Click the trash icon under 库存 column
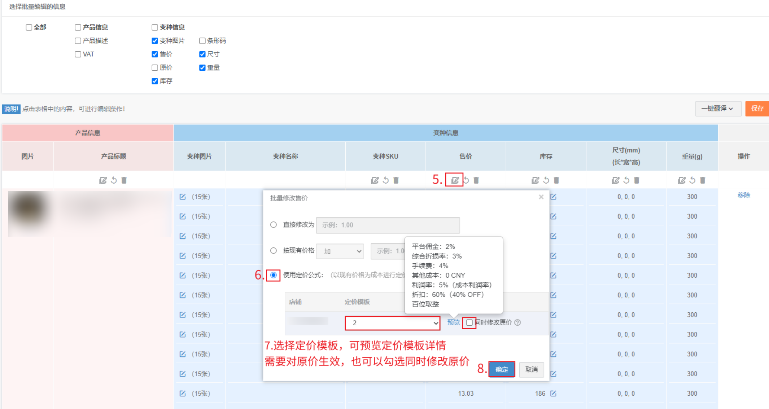 (x=556, y=180)
